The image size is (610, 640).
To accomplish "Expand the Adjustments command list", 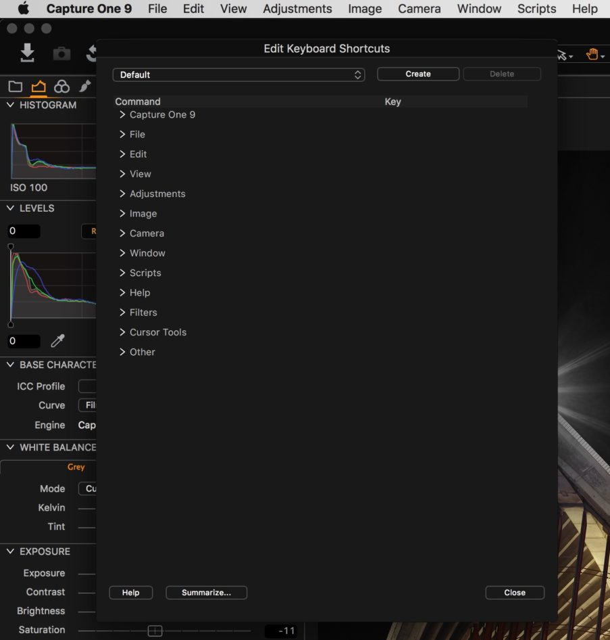I will click(x=123, y=193).
